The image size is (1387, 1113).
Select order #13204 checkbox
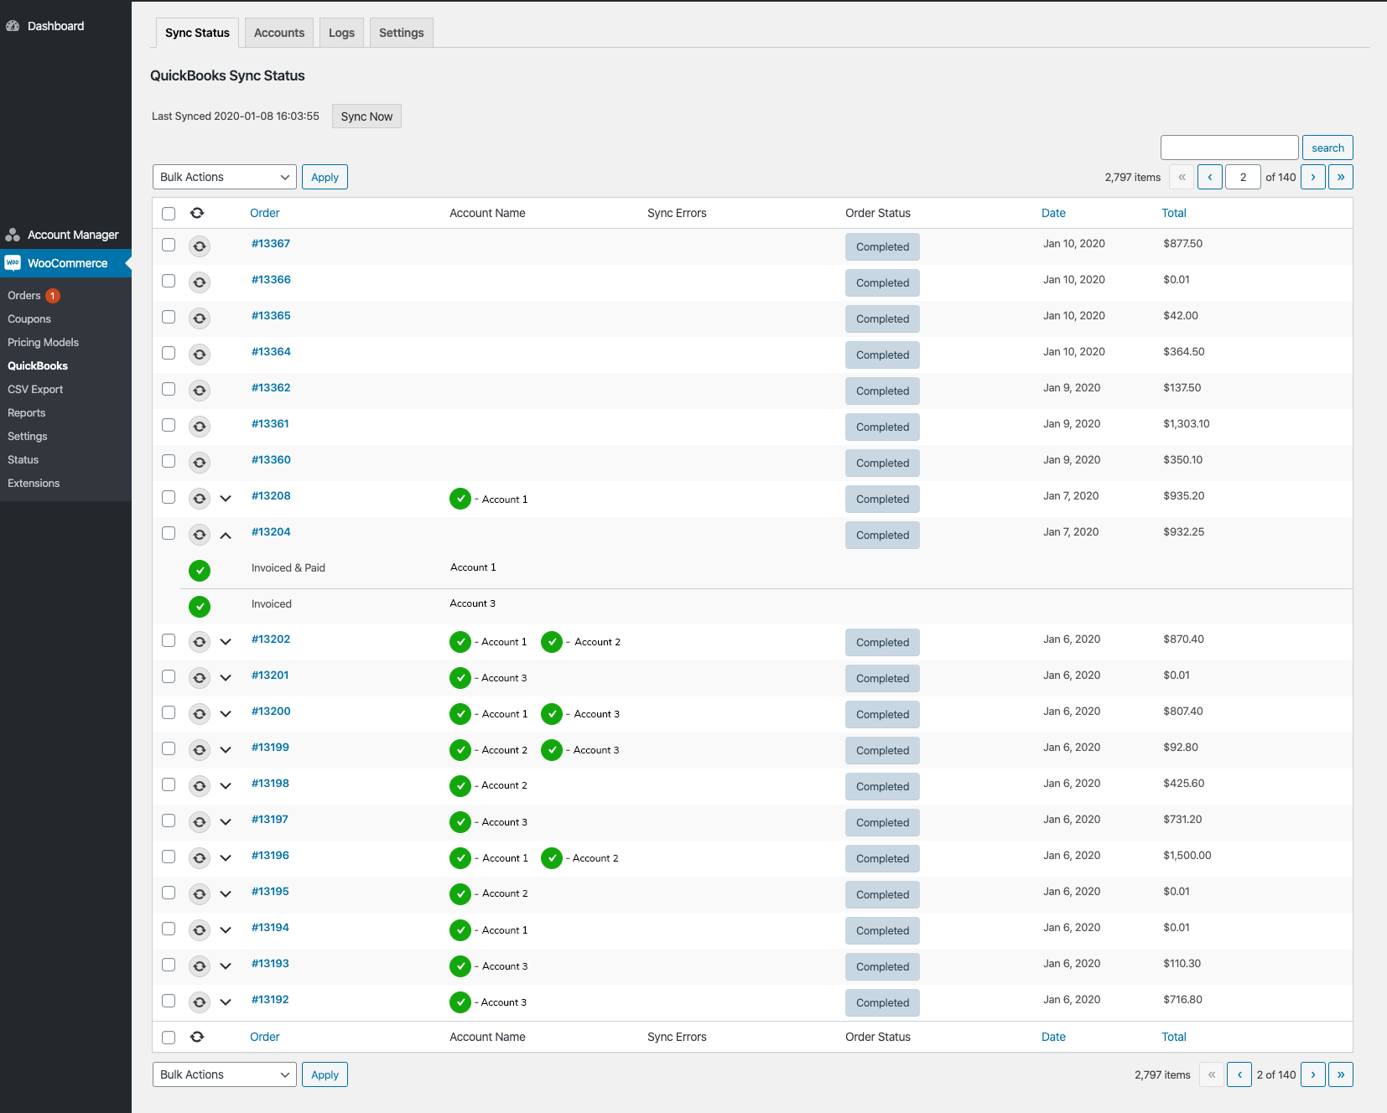point(169,533)
